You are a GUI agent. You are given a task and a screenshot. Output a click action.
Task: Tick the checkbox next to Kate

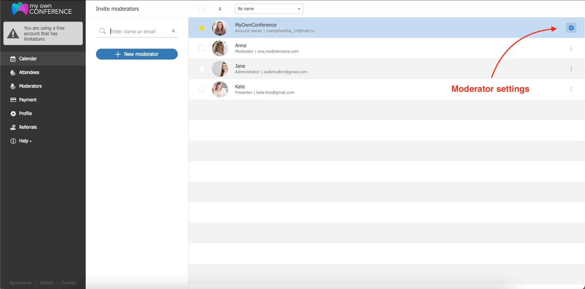point(202,89)
